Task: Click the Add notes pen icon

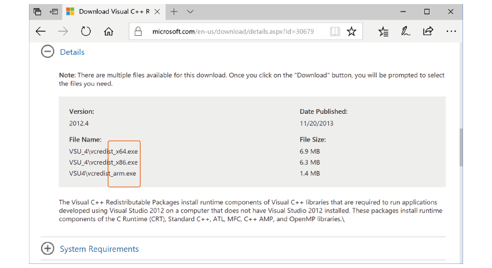Action: coord(406,31)
